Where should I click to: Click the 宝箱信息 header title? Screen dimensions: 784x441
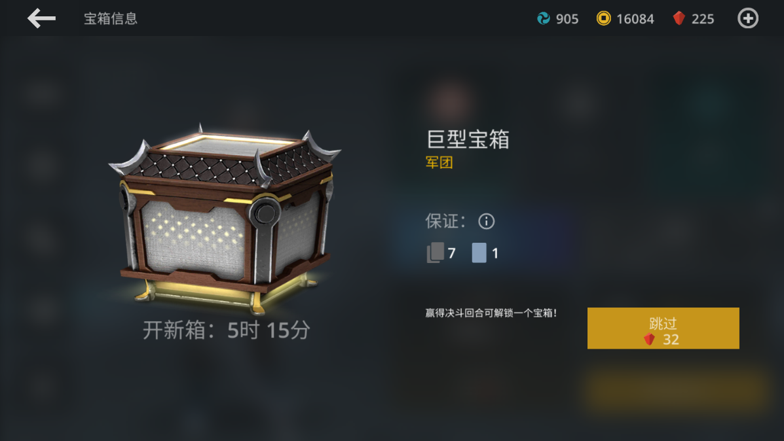(x=111, y=18)
